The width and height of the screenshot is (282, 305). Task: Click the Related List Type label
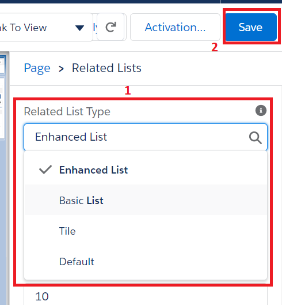(67, 112)
